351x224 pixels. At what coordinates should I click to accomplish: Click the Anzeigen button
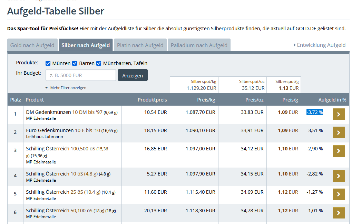133,75
